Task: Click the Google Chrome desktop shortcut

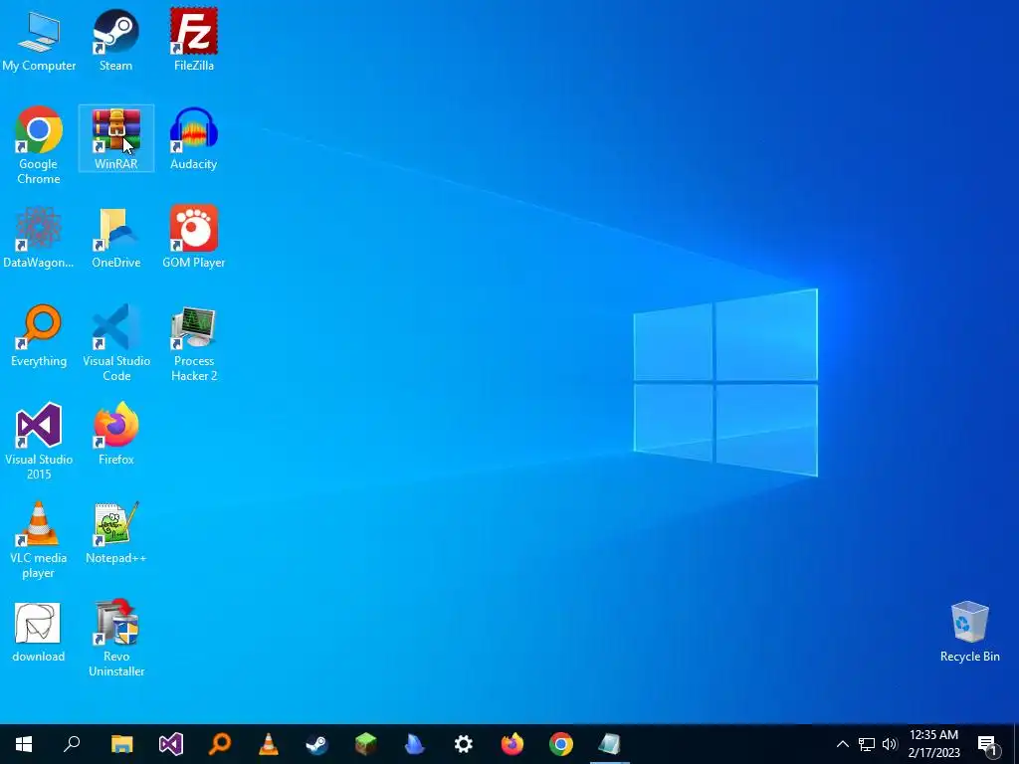Action: [x=39, y=145]
